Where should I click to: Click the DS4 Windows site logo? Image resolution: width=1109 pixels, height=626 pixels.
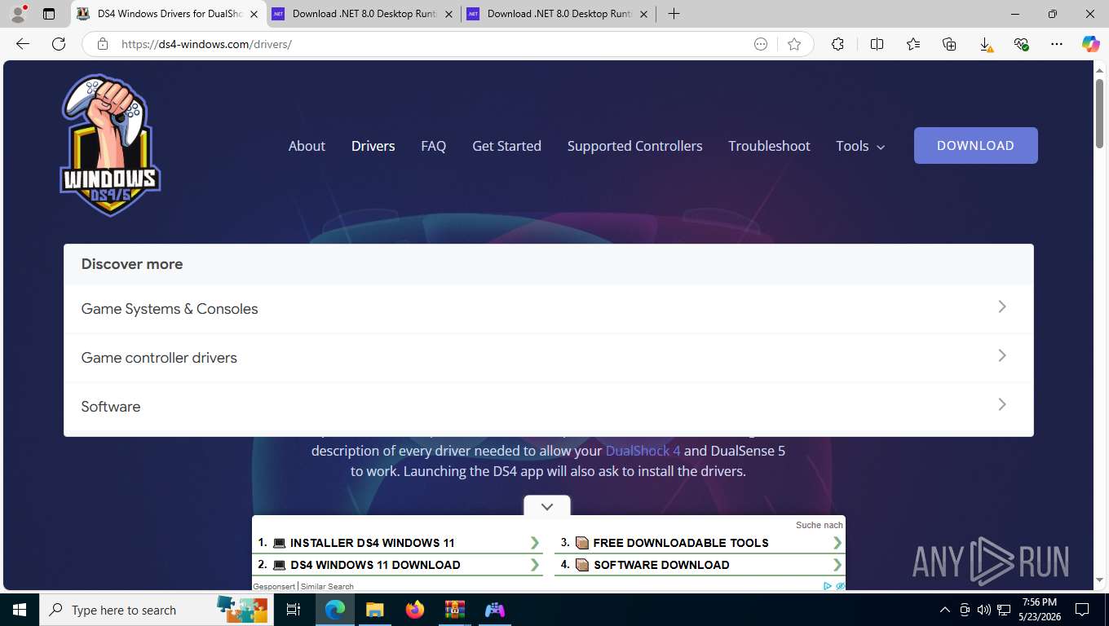[x=110, y=145]
